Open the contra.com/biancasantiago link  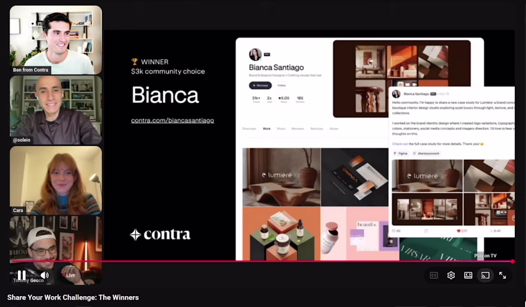[x=173, y=120]
